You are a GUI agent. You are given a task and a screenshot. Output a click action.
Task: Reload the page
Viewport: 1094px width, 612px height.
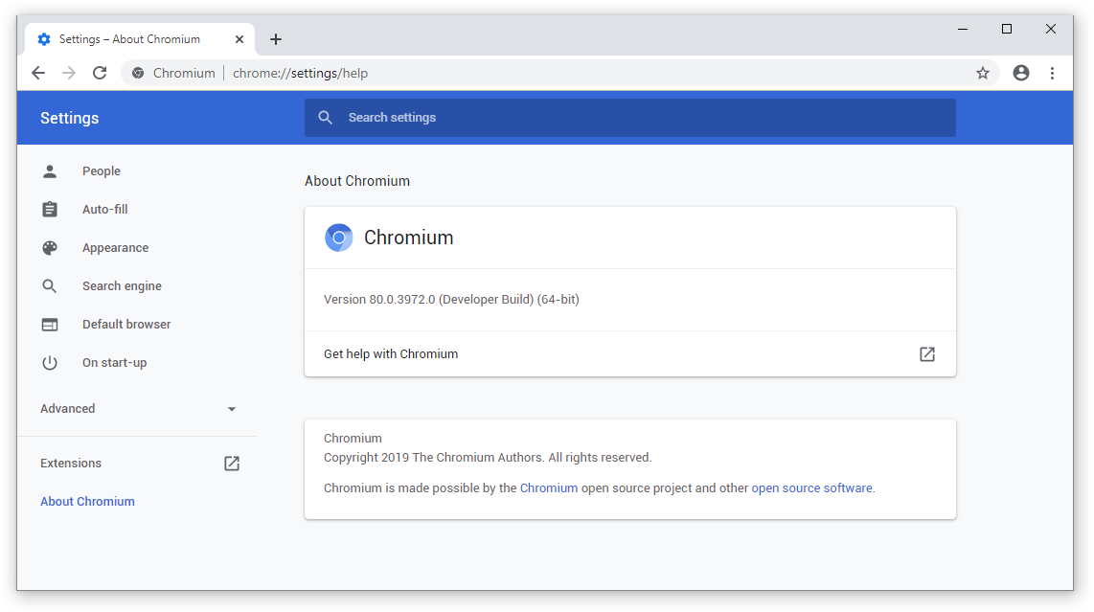tap(100, 73)
